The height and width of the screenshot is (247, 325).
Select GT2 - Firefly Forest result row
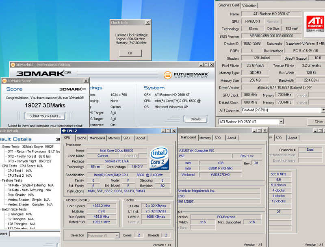click(x=29, y=156)
